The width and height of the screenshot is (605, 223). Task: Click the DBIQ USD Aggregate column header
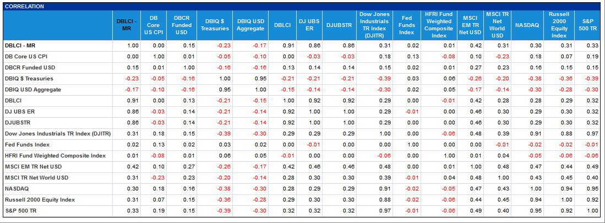click(251, 25)
